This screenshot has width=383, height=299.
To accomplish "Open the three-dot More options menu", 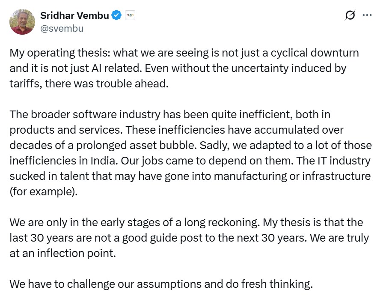I will click(367, 15).
